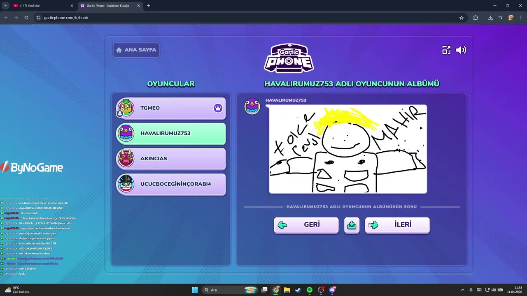Open volume tray icon
This screenshot has height=296, width=527.
pyautogui.click(x=493, y=290)
